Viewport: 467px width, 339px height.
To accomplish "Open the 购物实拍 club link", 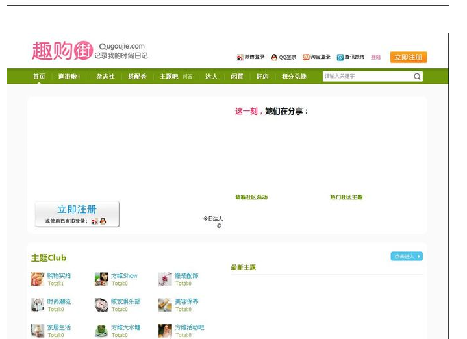I will (59, 275).
